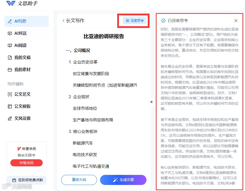Image resolution: width=245 pixels, height=191 pixels.
Task: Go to 我的文稿
Action: coord(27,58)
